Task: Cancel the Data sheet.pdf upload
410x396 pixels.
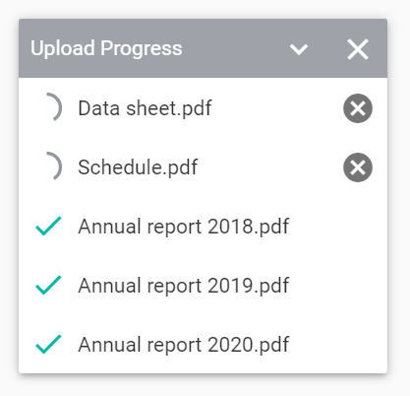Action: pos(358,108)
